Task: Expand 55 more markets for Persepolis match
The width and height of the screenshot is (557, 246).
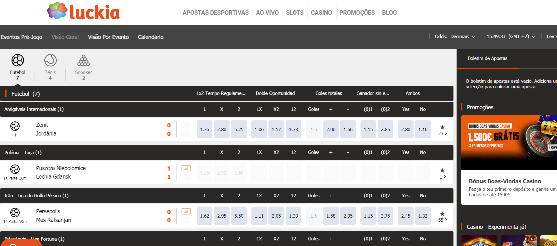Action: click(443, 220)
